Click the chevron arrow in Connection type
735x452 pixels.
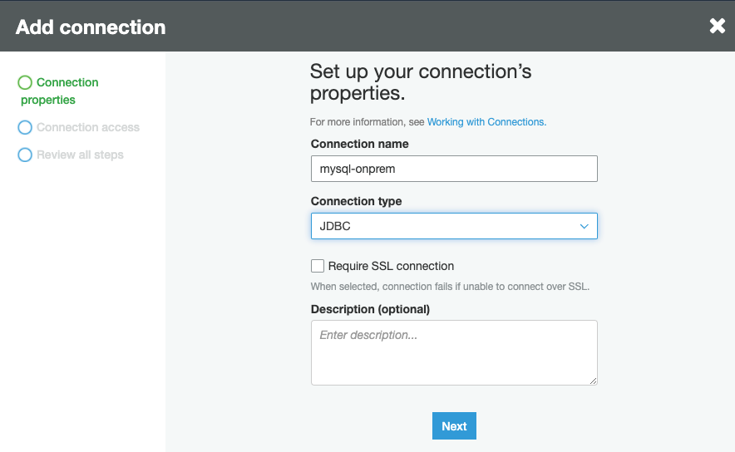(584, 226)
